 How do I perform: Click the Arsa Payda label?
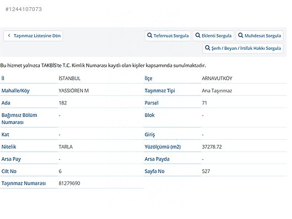(x=157, y=159)
